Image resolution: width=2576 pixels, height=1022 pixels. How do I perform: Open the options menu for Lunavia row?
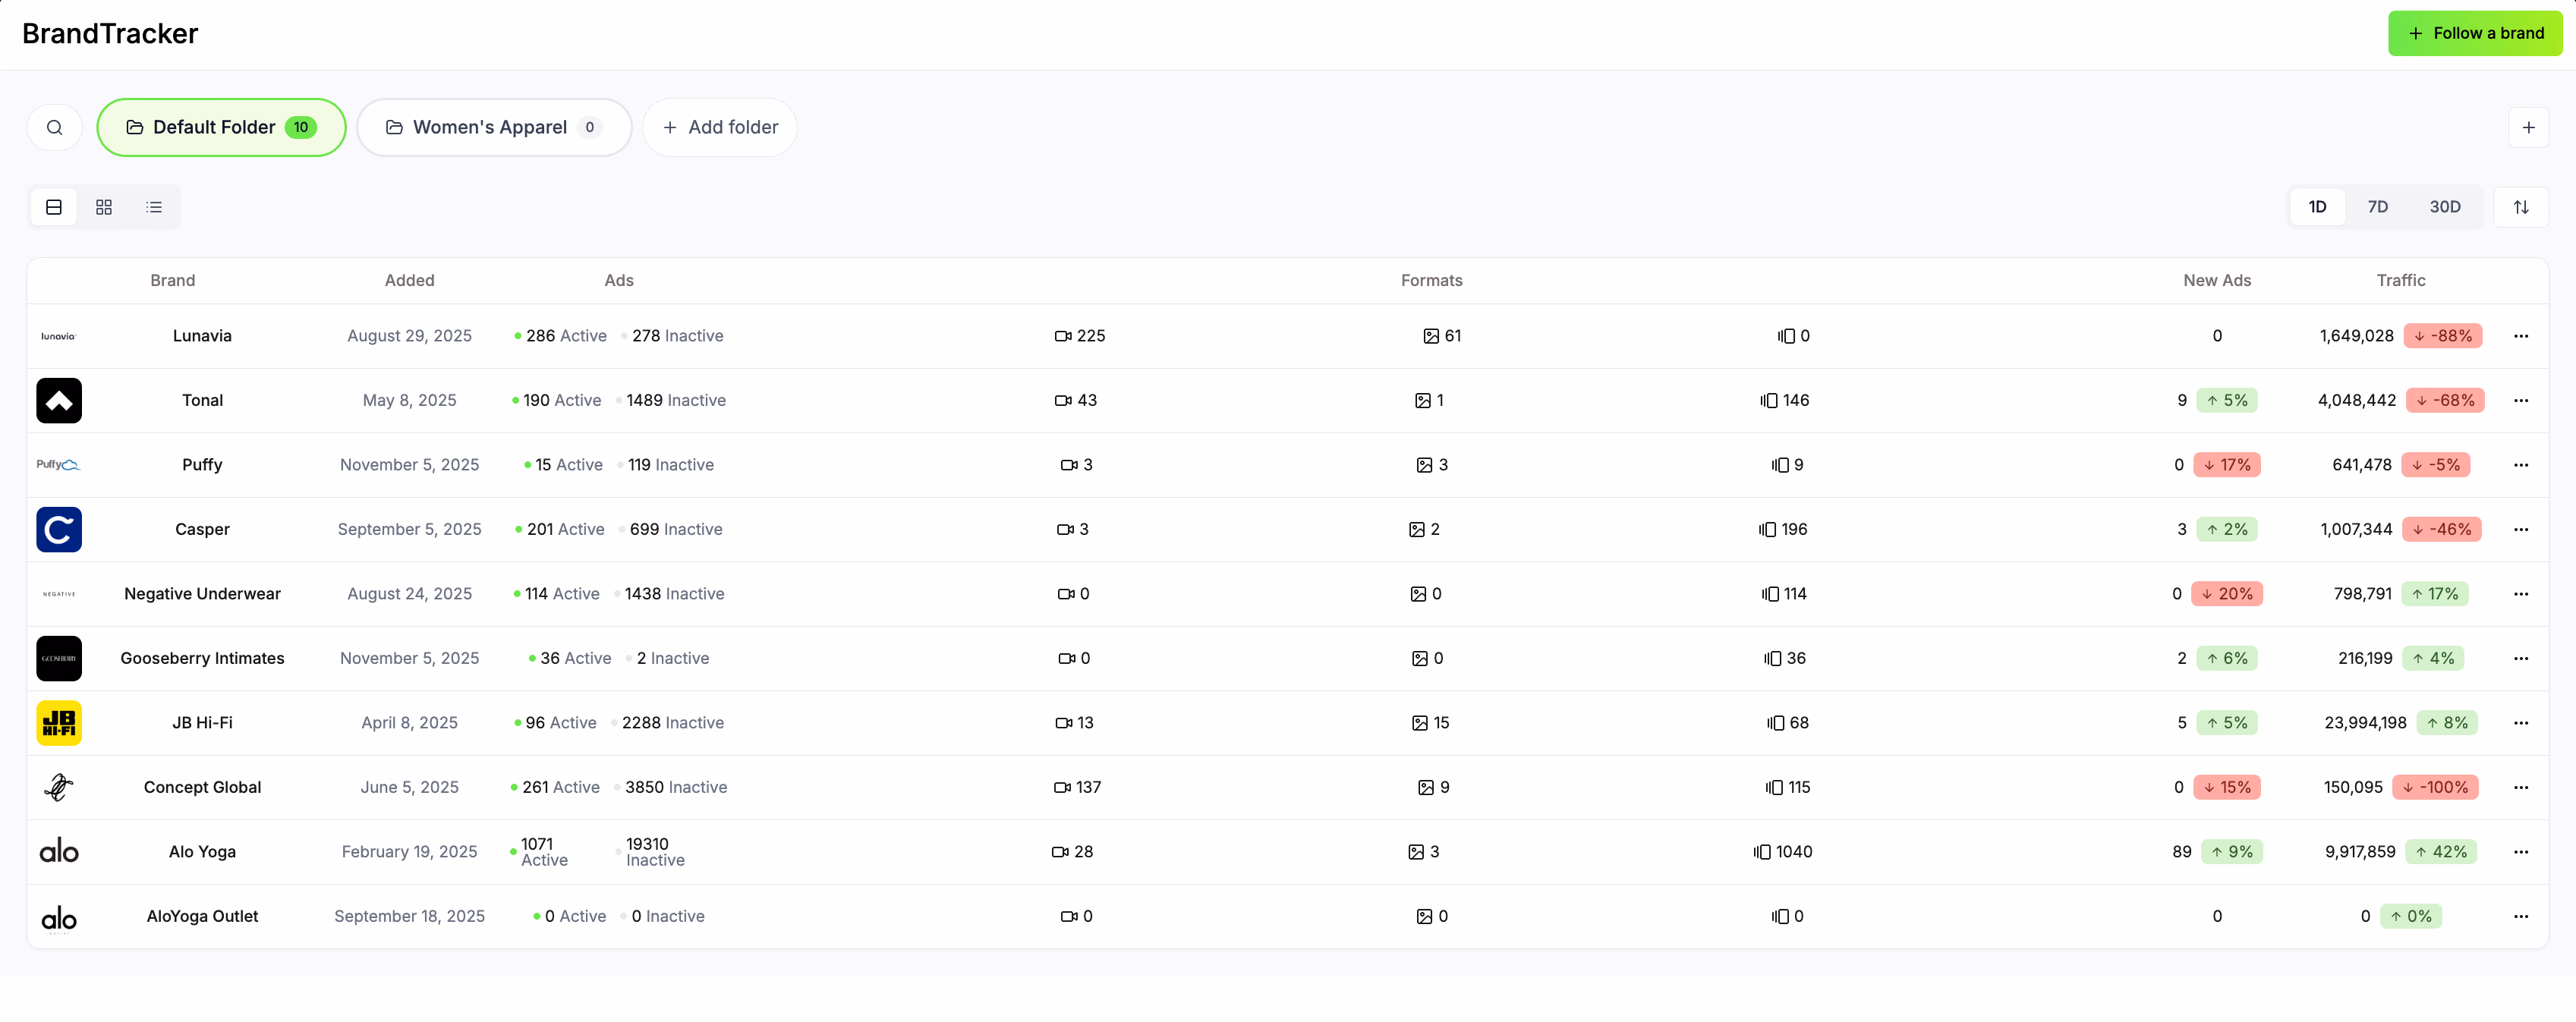click(x=2521, y=336)
